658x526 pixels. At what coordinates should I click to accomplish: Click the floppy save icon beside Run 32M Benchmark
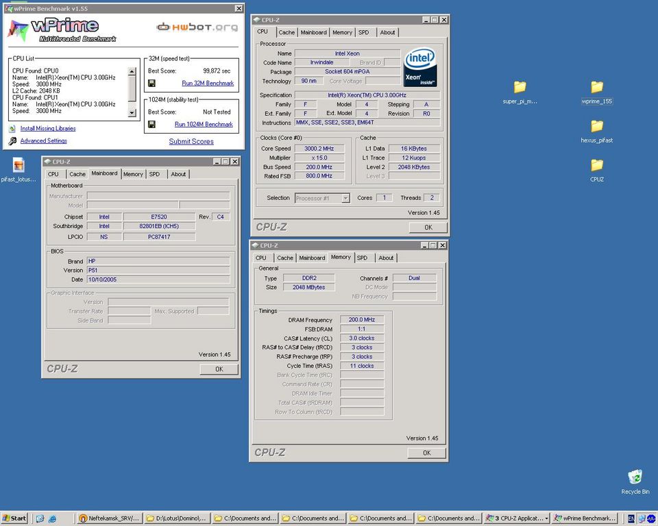tap(151, 83)
